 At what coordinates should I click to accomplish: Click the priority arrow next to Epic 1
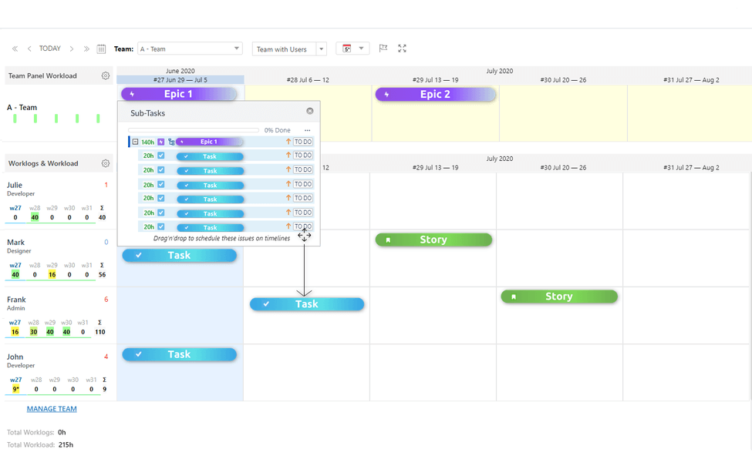[x=288, y=142]
